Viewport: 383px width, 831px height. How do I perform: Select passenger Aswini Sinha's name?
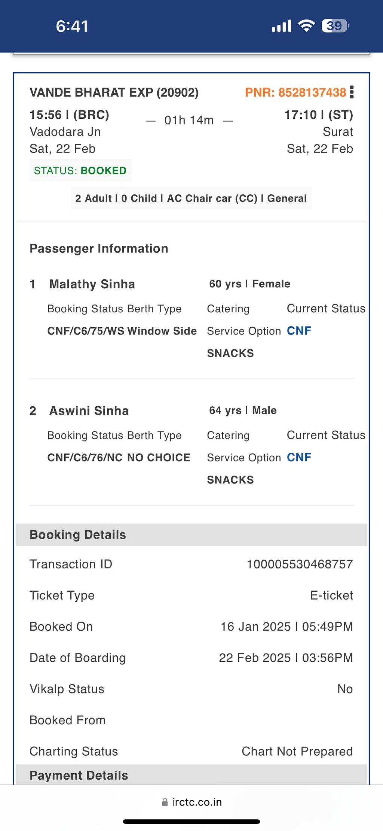(x=89, y=411)
